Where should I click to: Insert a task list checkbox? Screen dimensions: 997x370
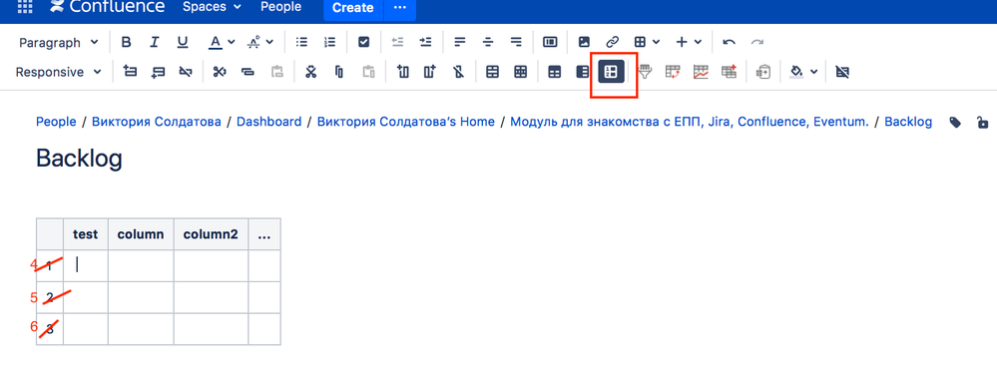coord(363,42)
